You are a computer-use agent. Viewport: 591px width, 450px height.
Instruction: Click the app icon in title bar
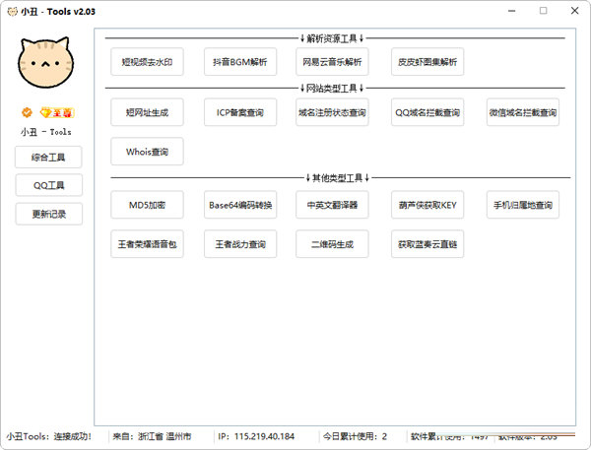(x=12, y=11)
